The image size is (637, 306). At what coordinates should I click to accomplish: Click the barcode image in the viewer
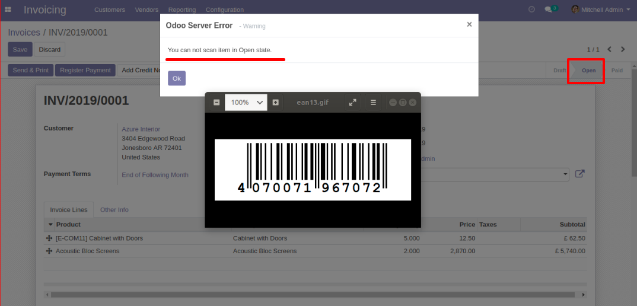(x=313, y=170)
